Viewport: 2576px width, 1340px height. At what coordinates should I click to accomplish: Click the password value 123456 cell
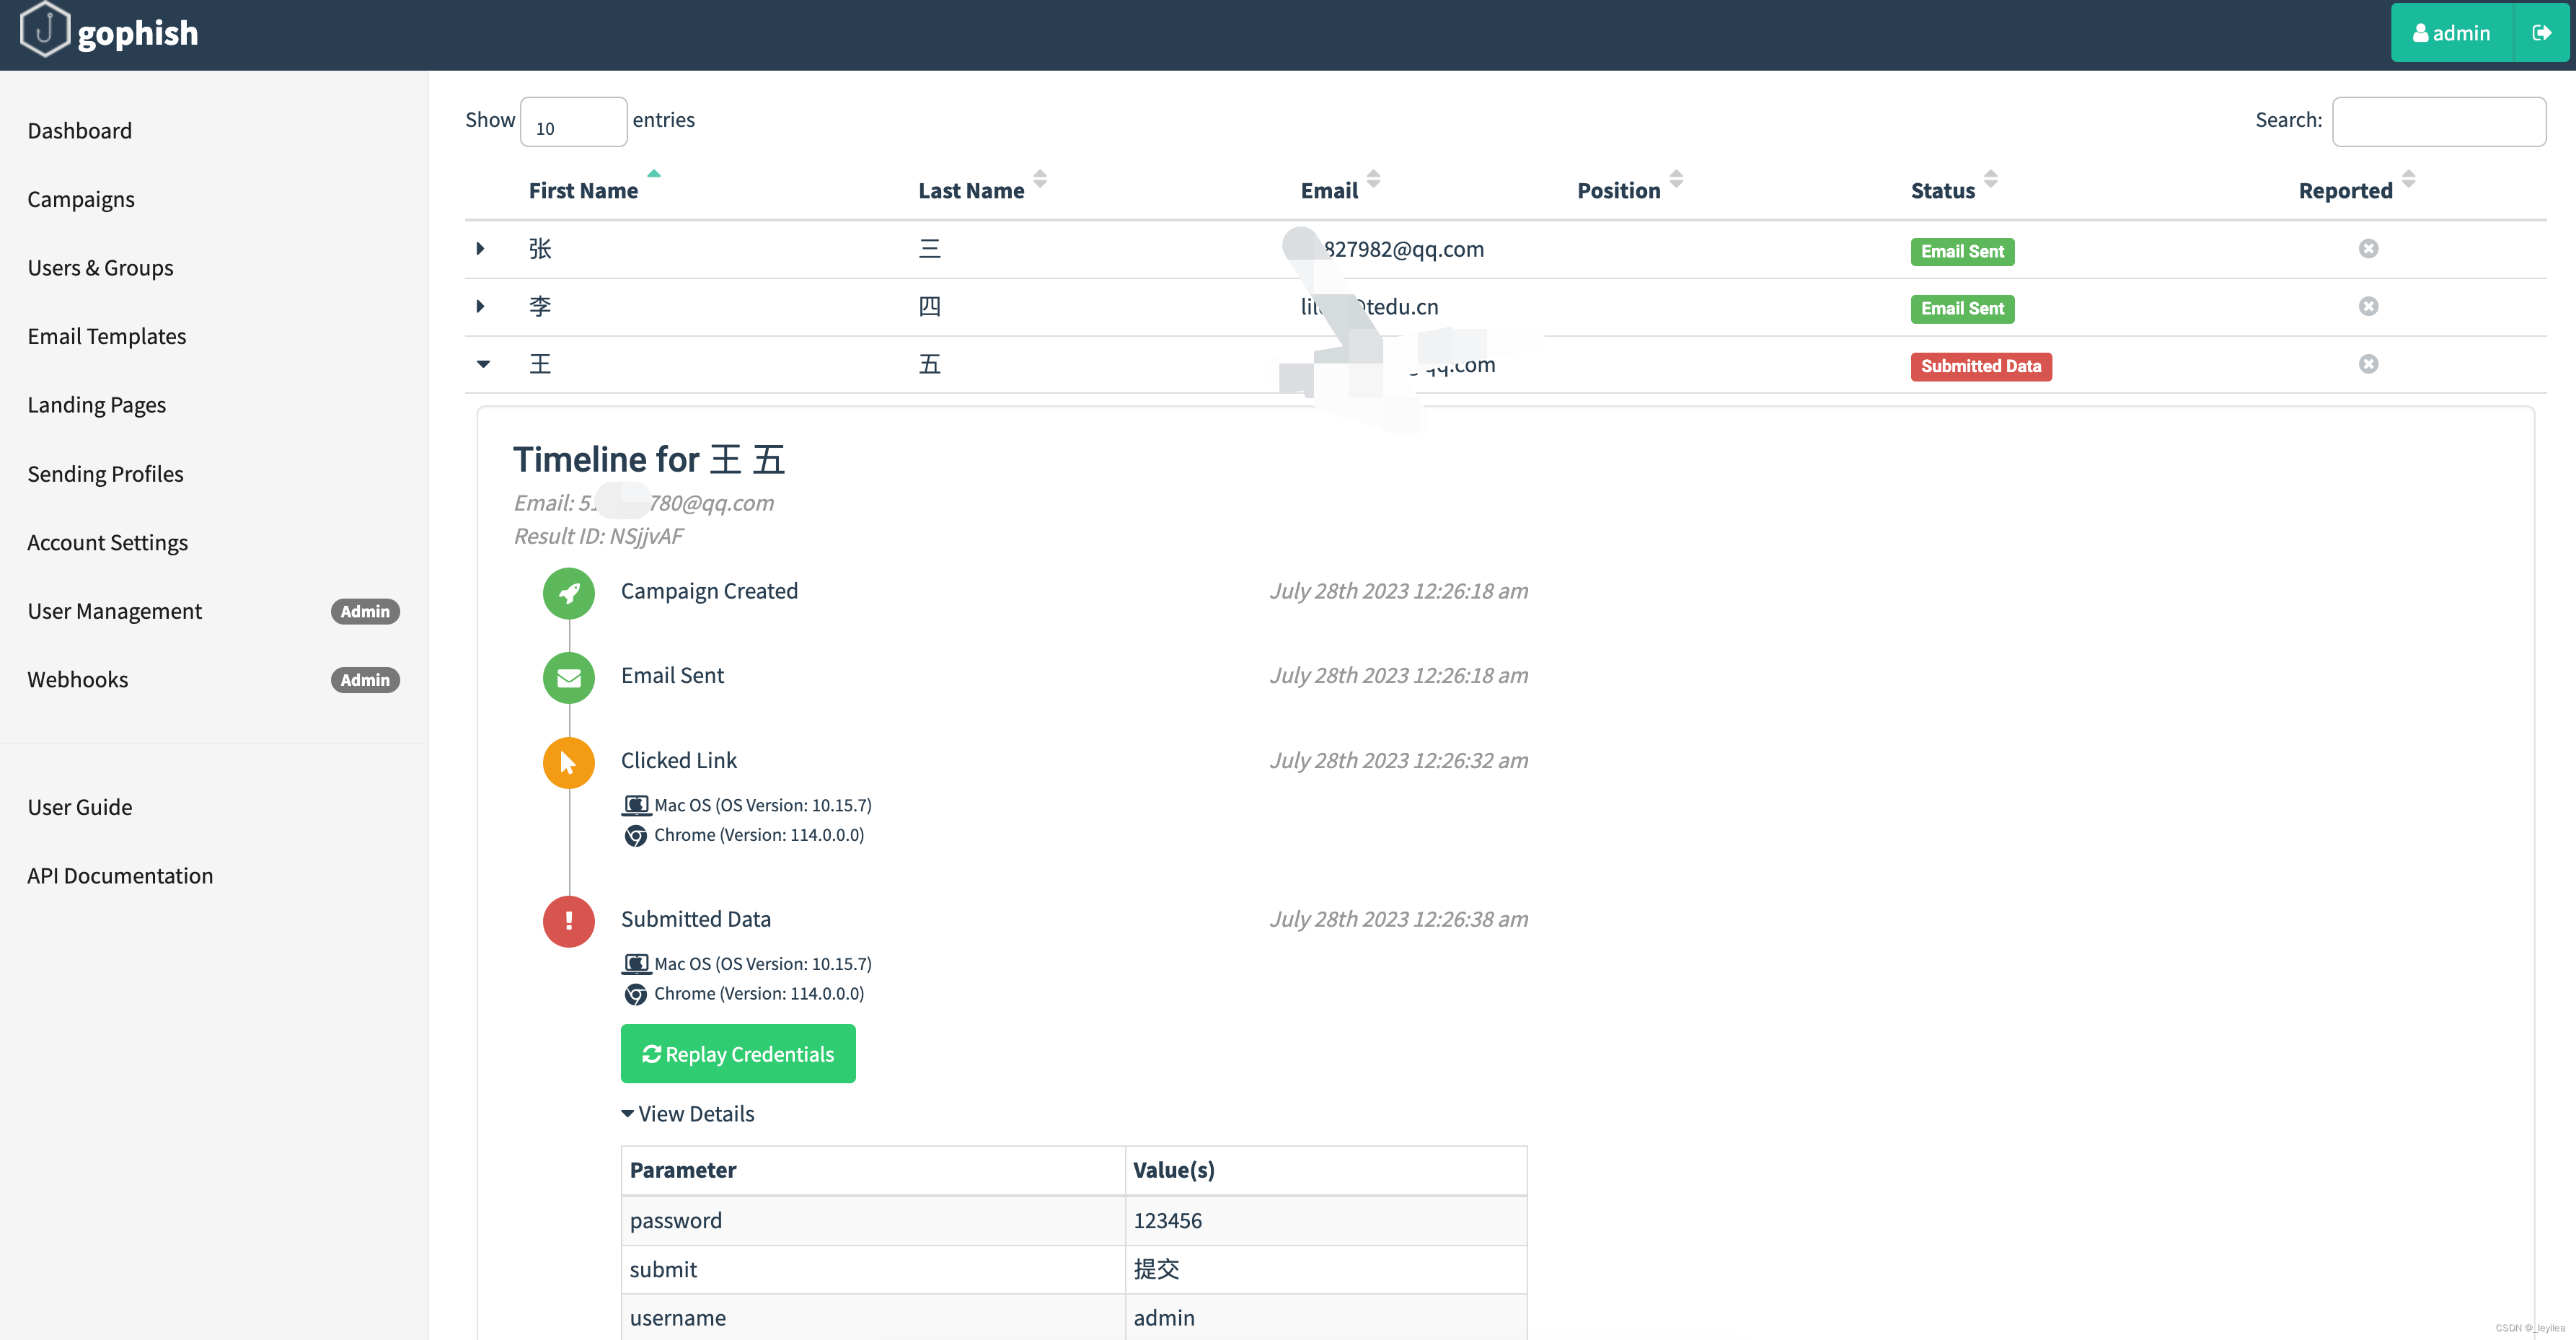tap(1326, 1221)
